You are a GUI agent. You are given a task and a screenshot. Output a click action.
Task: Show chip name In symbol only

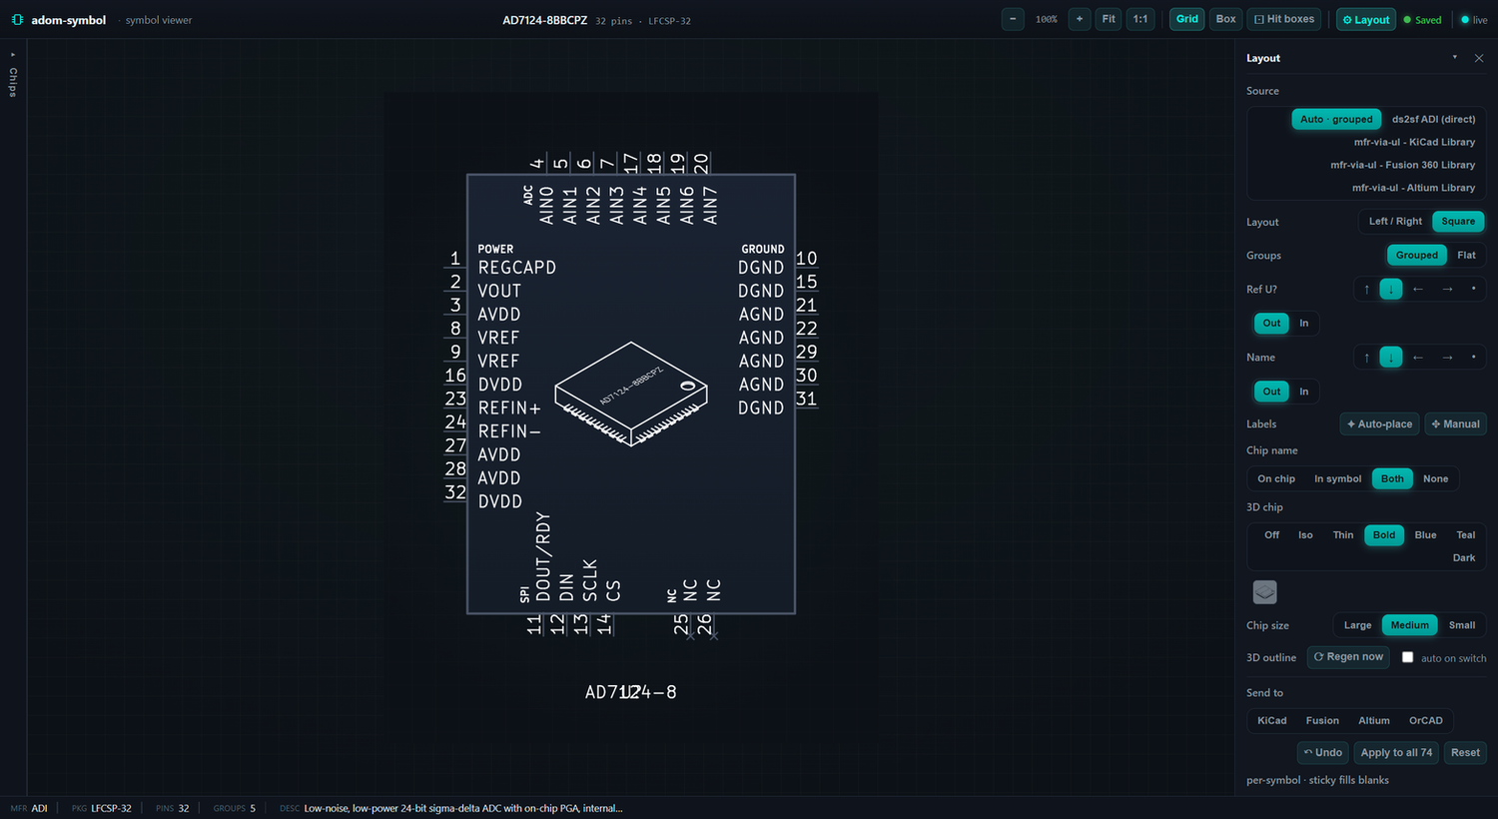1337,478
